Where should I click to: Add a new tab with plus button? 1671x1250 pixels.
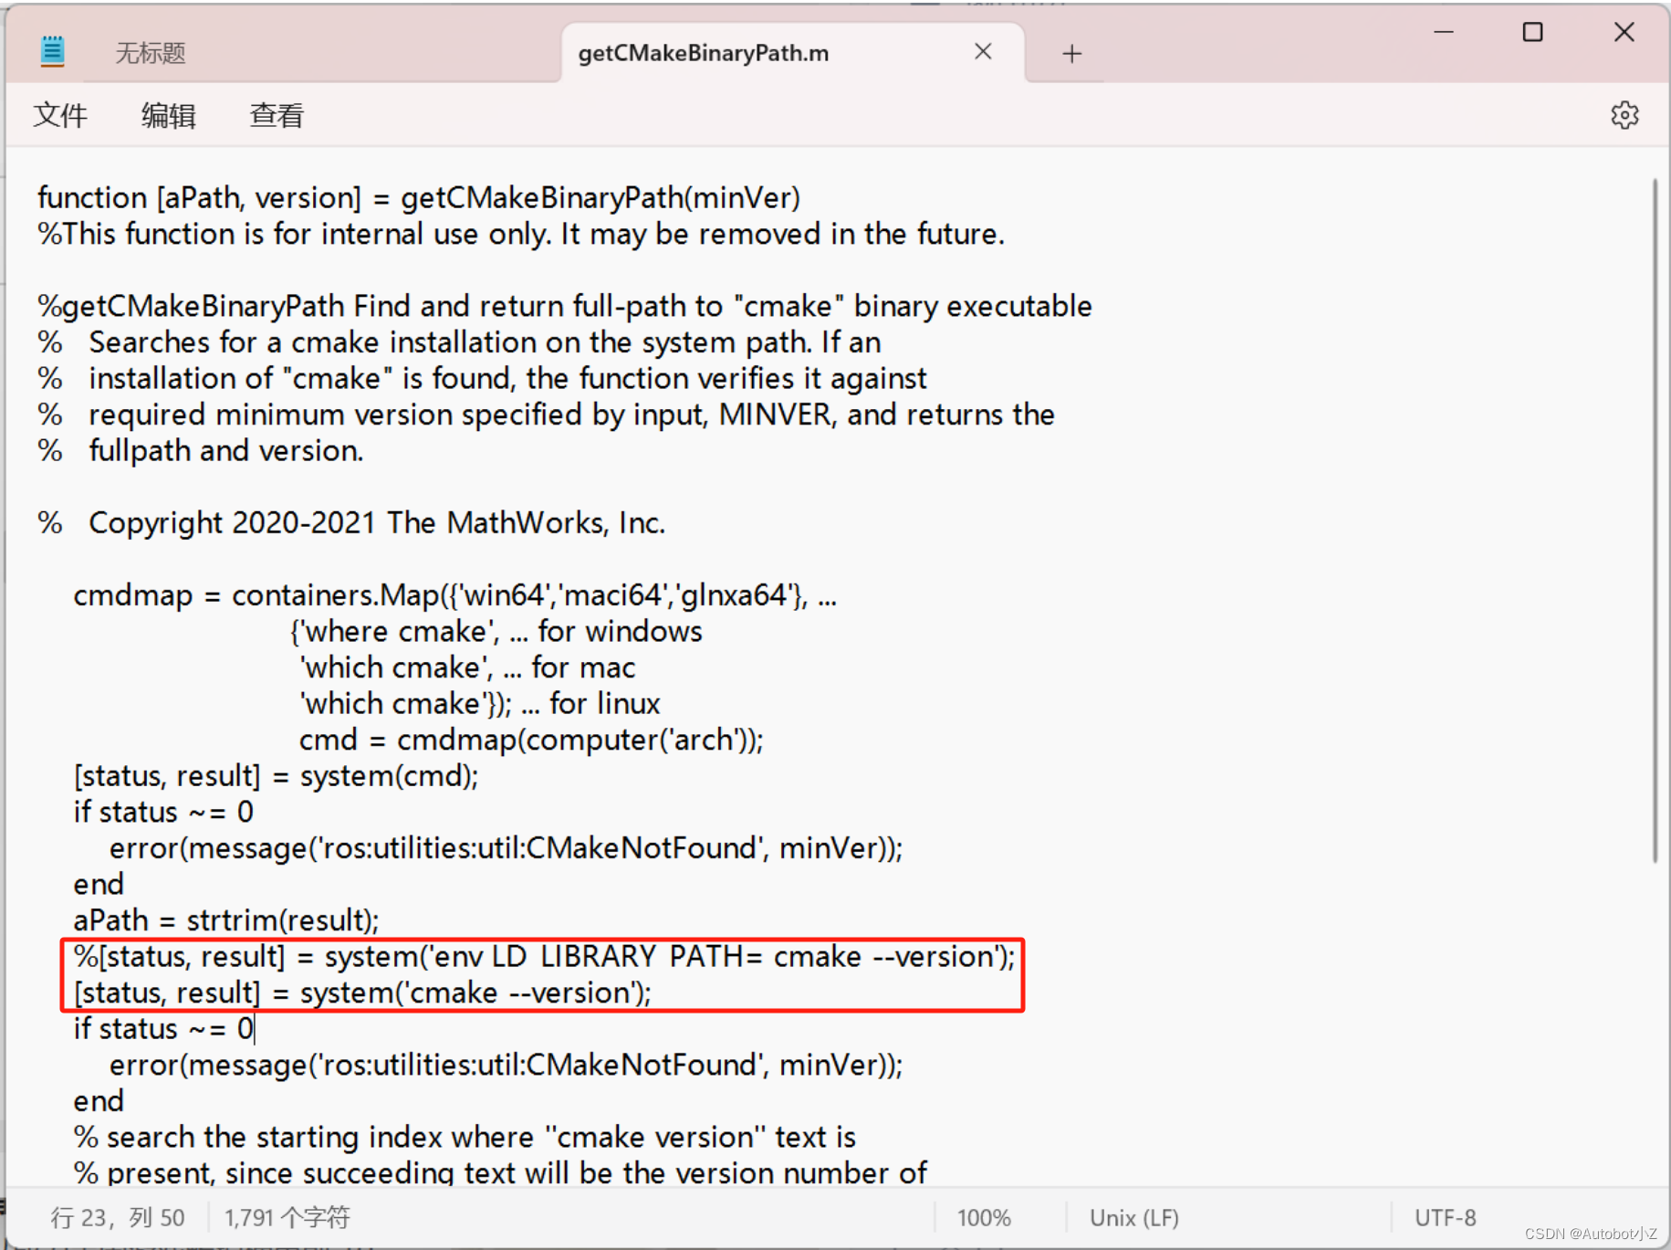[1071, 54]
